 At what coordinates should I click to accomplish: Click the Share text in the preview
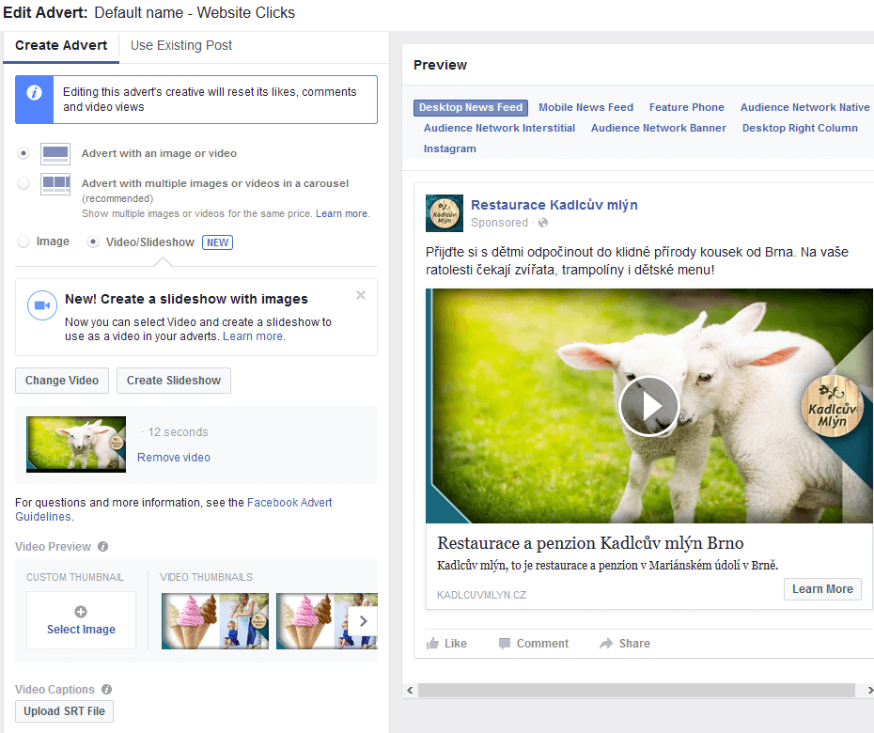(634, 644)
